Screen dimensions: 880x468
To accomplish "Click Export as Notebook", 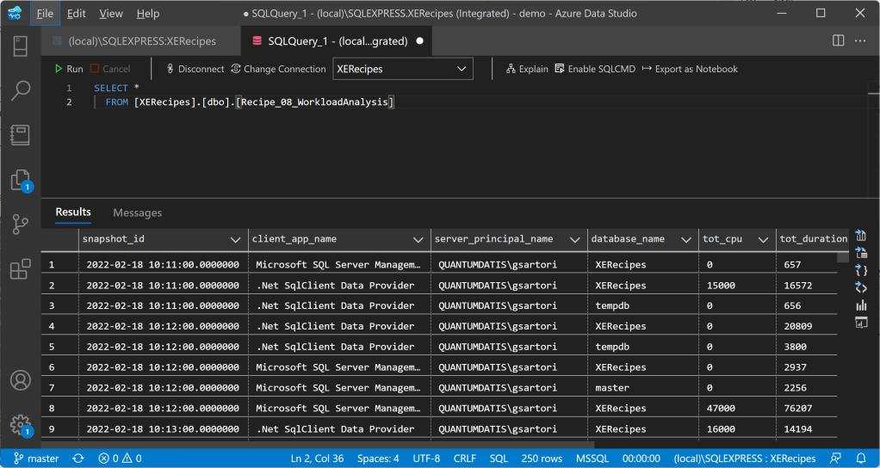I will 690,69.
